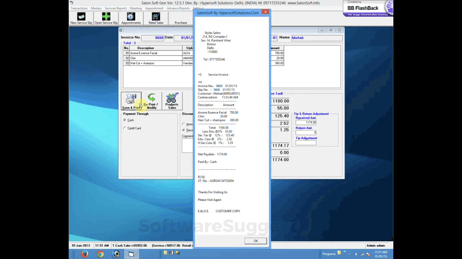The height and width of the screenshot is (259, 462).
Task: Open the Appointments clock toolbar icon
Action: pos(131,18)
